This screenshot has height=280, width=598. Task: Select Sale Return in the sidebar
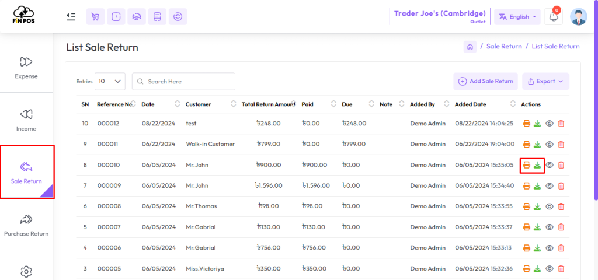tap(26, 172)
